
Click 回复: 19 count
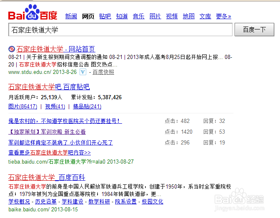pos(214,142)
